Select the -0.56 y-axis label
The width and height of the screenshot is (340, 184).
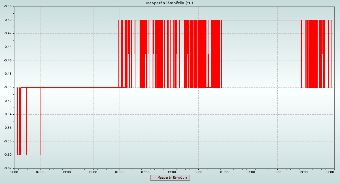pyautogui.click(x=8, y=128)
